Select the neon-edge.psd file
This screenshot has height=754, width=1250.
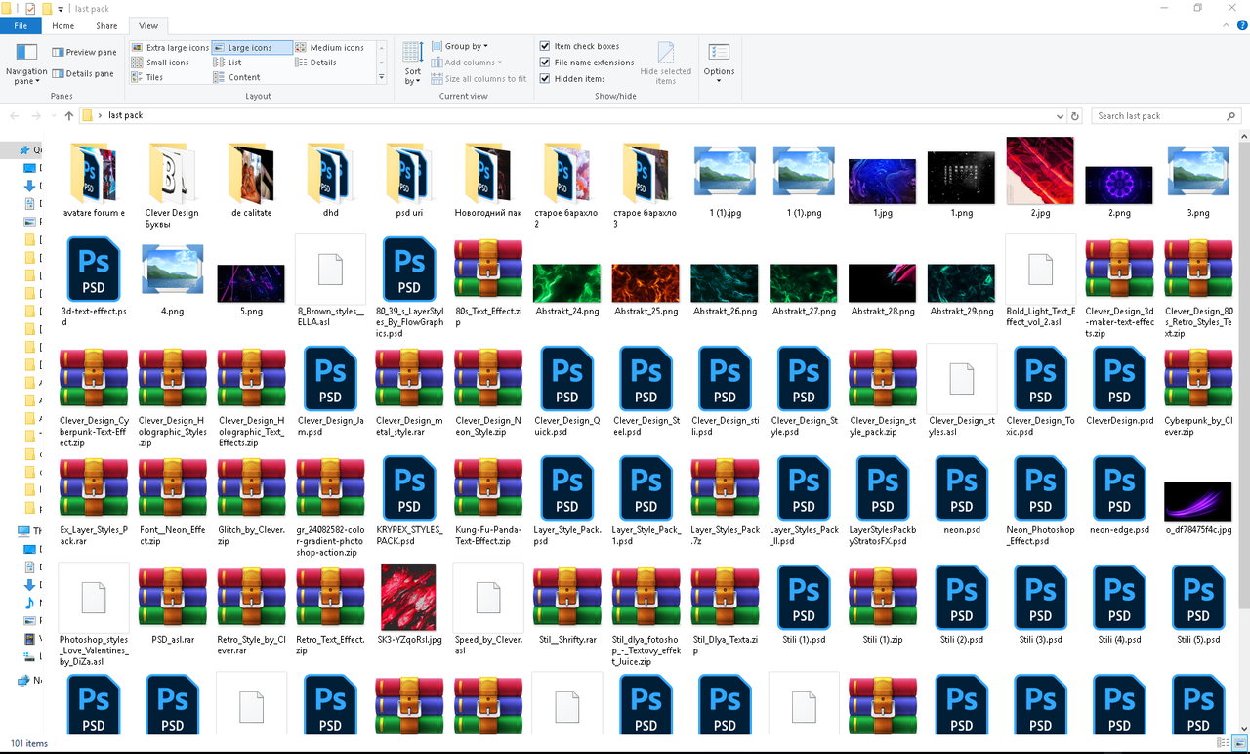coord(1119,497)
